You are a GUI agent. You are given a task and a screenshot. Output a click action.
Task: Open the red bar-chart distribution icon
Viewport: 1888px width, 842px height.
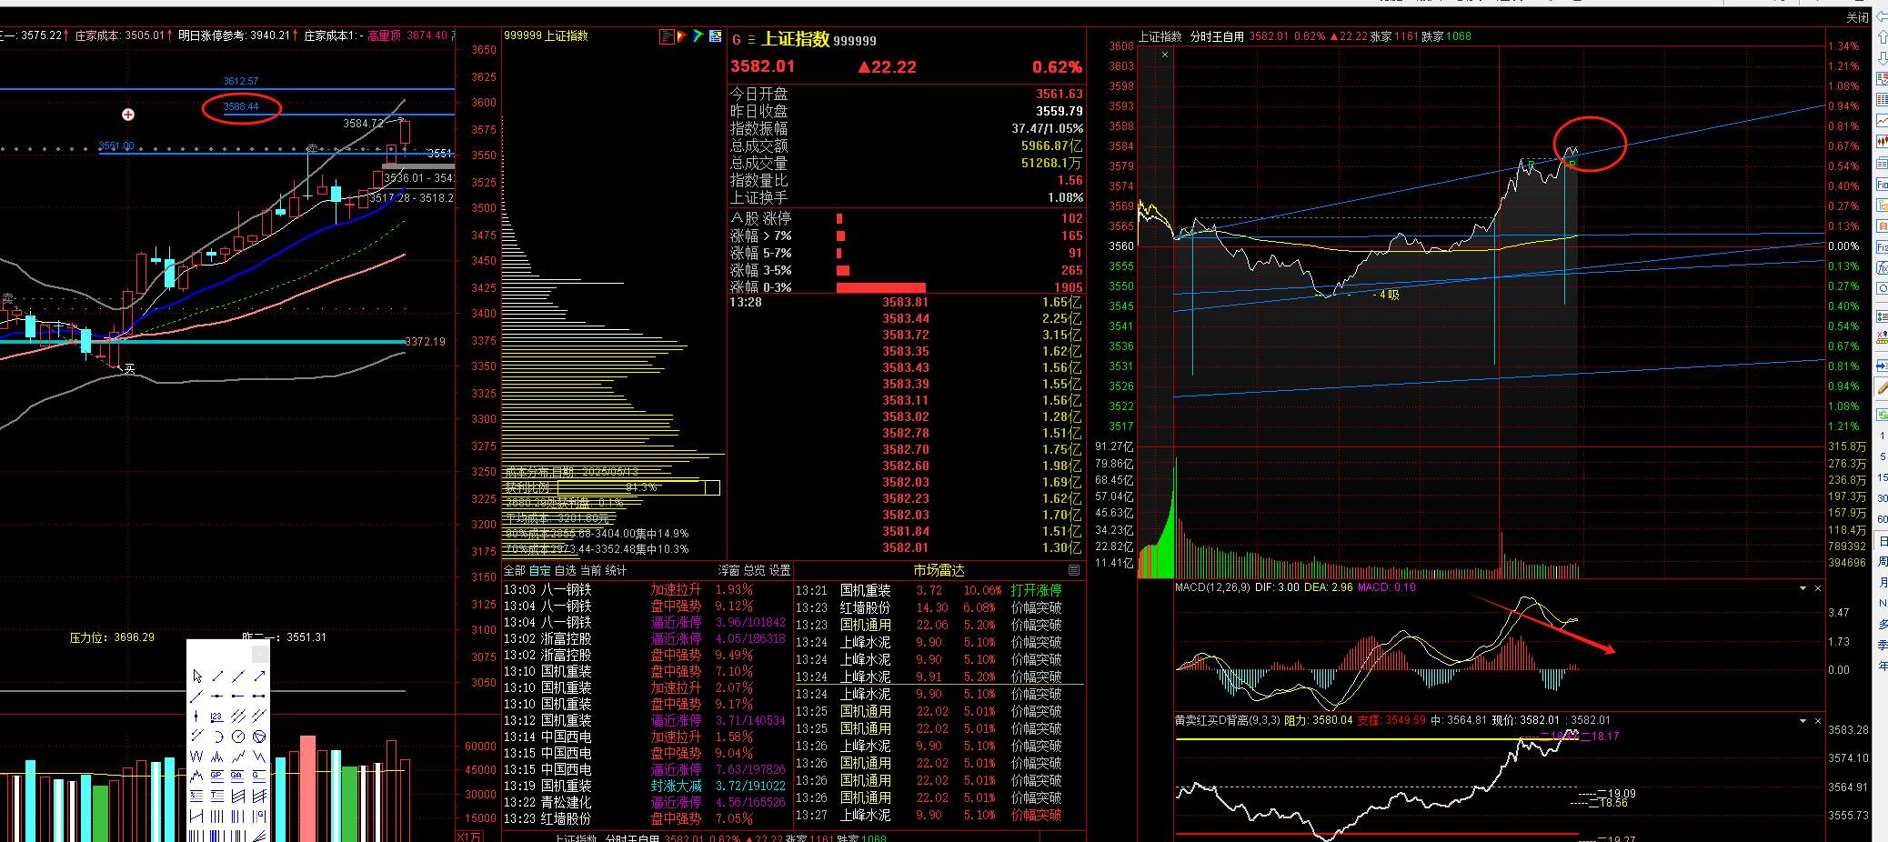(667, 35)
